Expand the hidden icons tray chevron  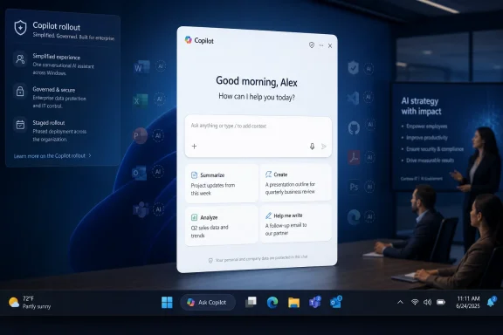click(x=400, y=302)
